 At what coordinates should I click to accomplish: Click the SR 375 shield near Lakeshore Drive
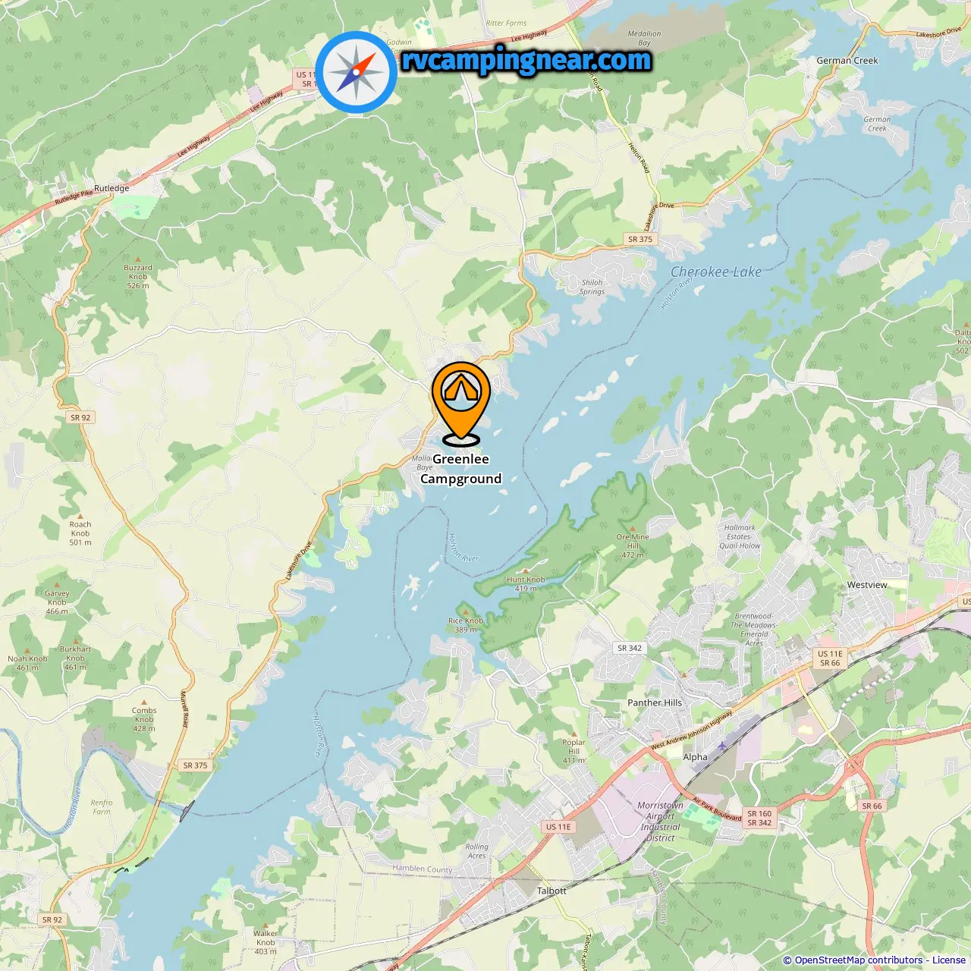point(640,239)
